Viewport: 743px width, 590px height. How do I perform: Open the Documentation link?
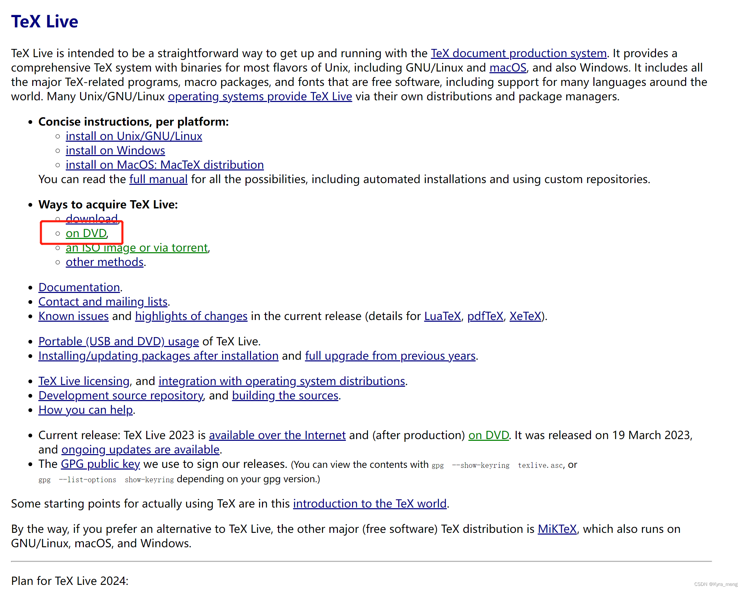pos(79,287)
